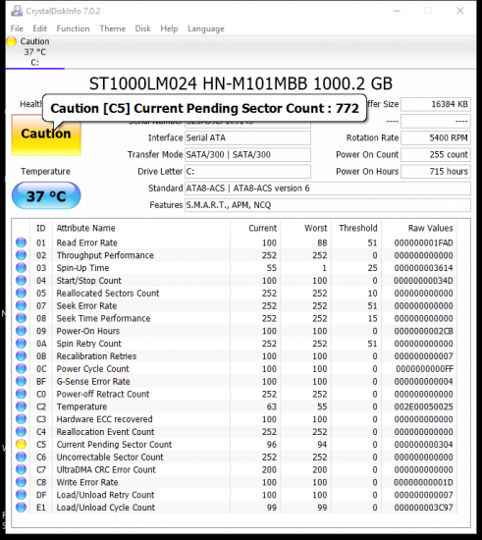The width and height of the screenshot is (482, 540).
Task: Click raw value 000000001FAD
Action: coord(423,243)
